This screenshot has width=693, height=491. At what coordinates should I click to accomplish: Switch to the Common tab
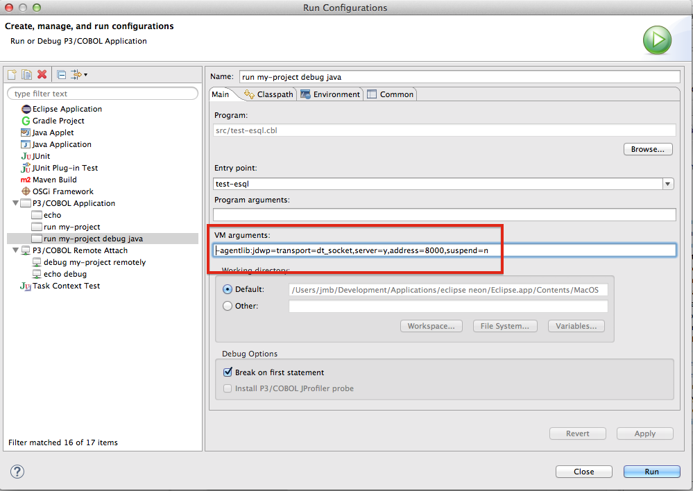pyautogui.click(x=391, y=94)
